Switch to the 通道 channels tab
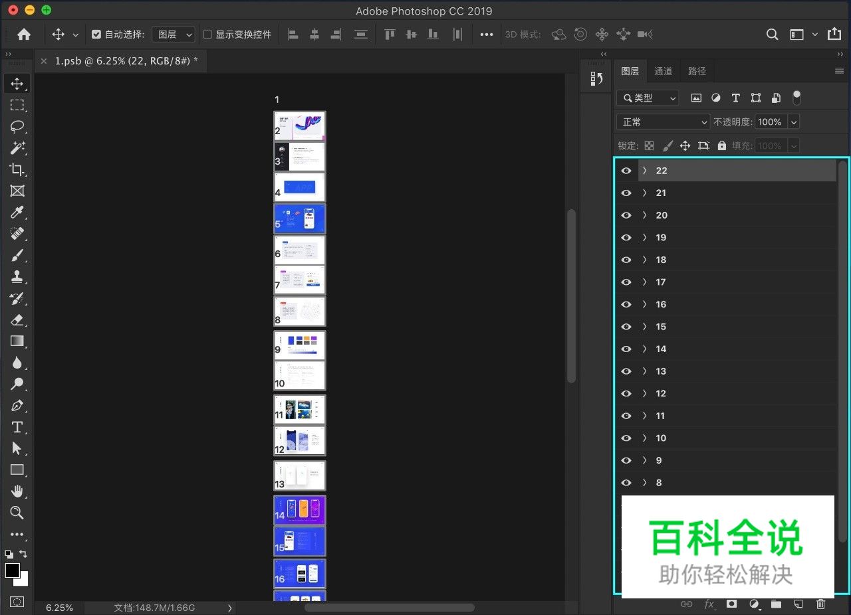This screenshot has height=615, width=851. tap(664, 70)
